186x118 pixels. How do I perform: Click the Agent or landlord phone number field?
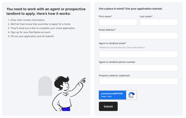click(139, 68)
